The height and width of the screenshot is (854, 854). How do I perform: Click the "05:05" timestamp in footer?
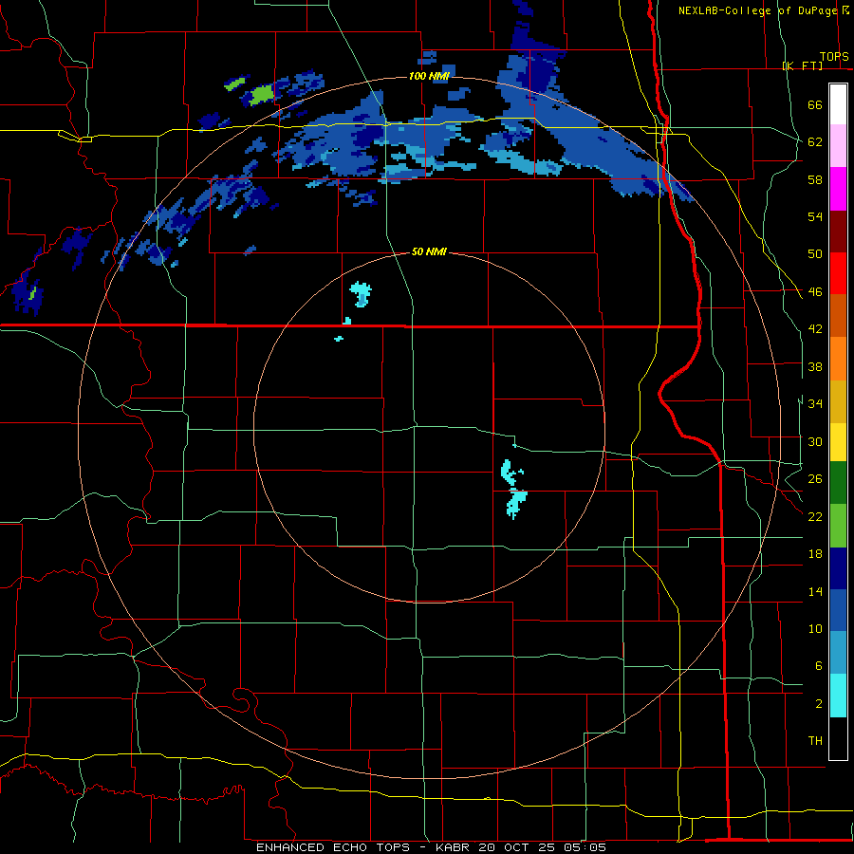coord(584,847)
